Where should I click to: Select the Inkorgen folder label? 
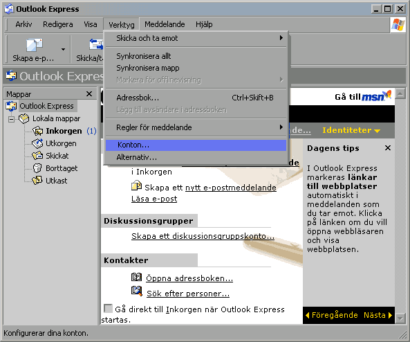point(64,131)
